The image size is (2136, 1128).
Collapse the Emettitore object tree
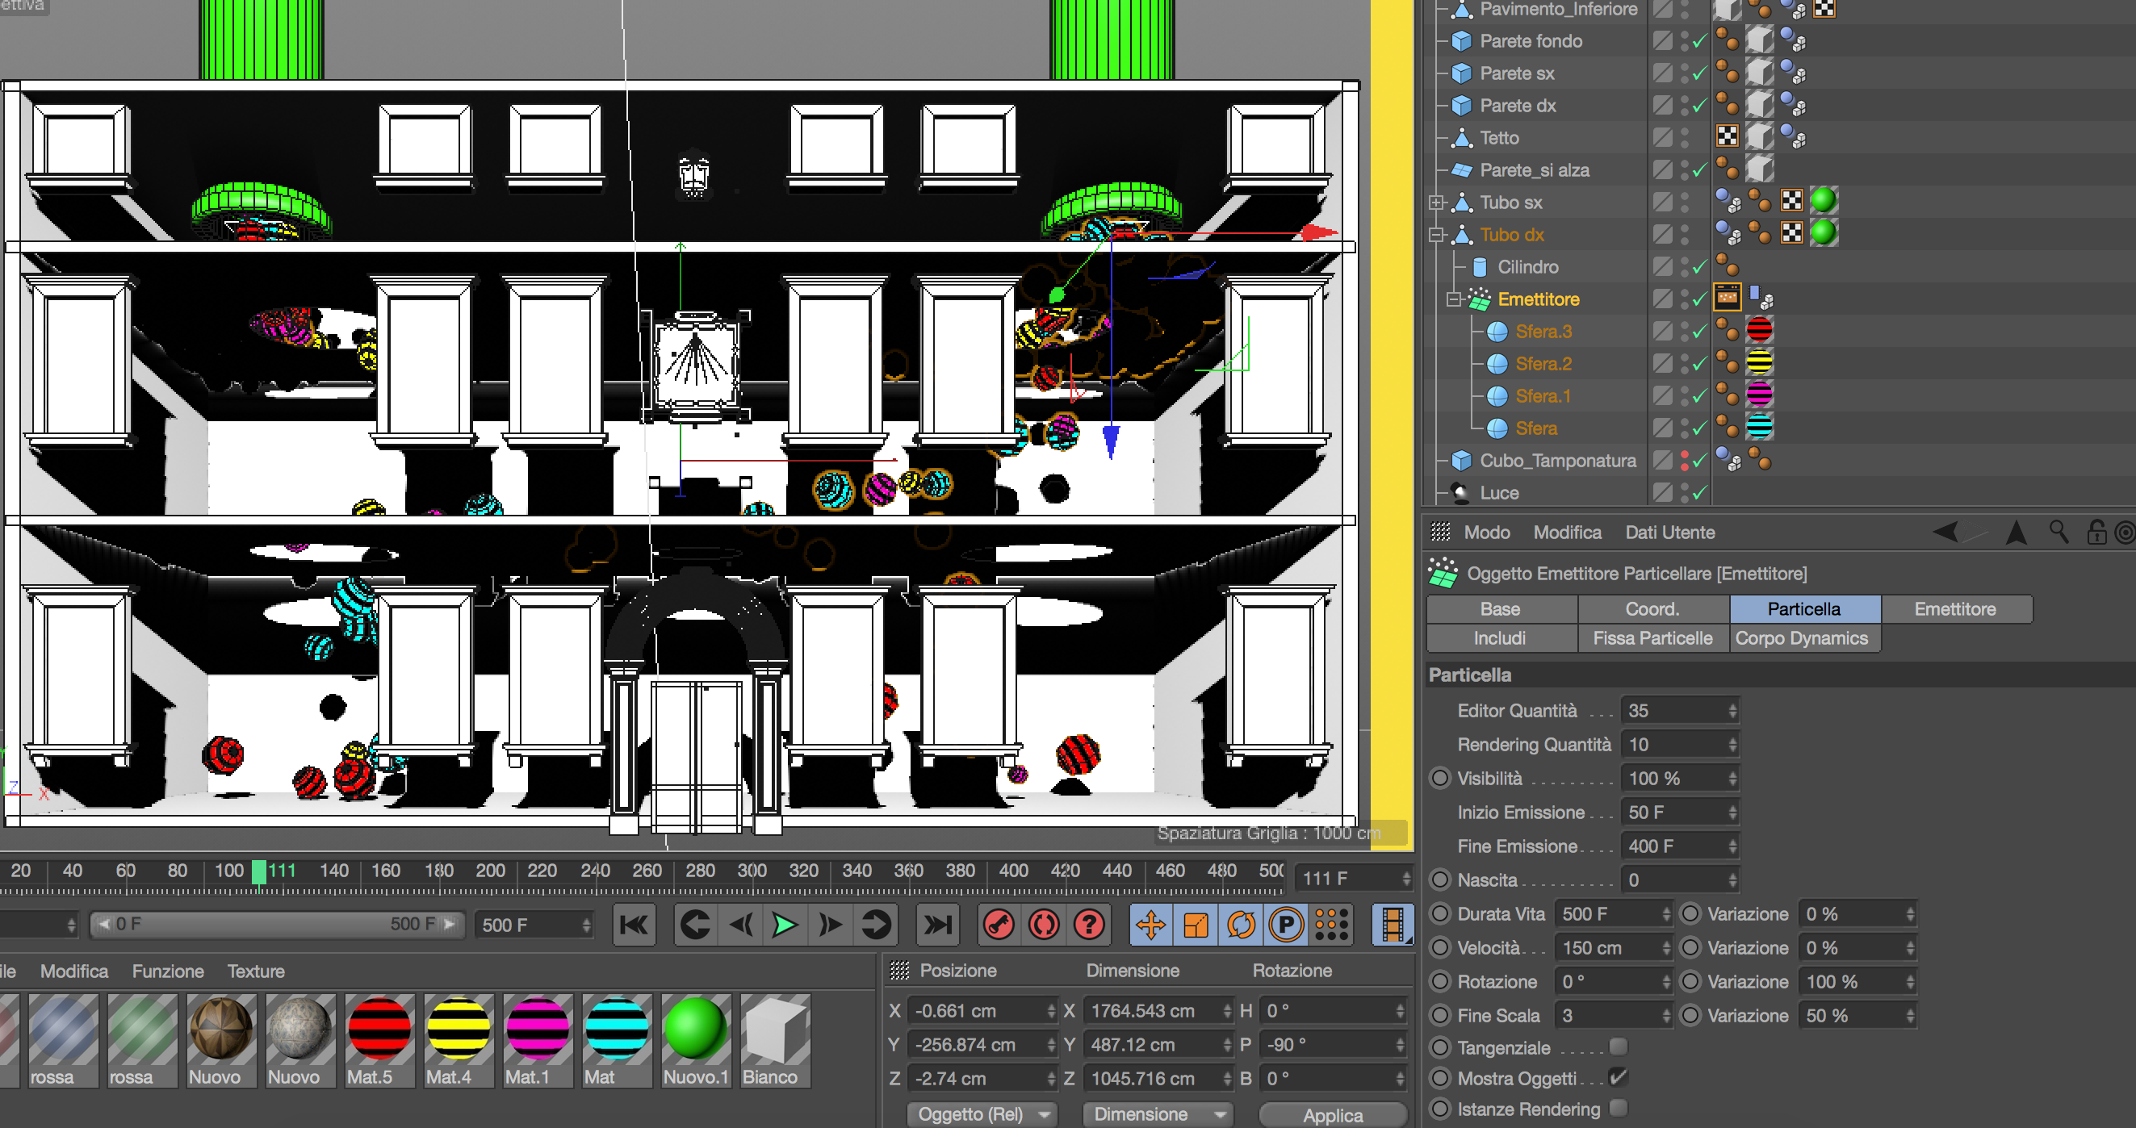click(x=1454, y=299)
